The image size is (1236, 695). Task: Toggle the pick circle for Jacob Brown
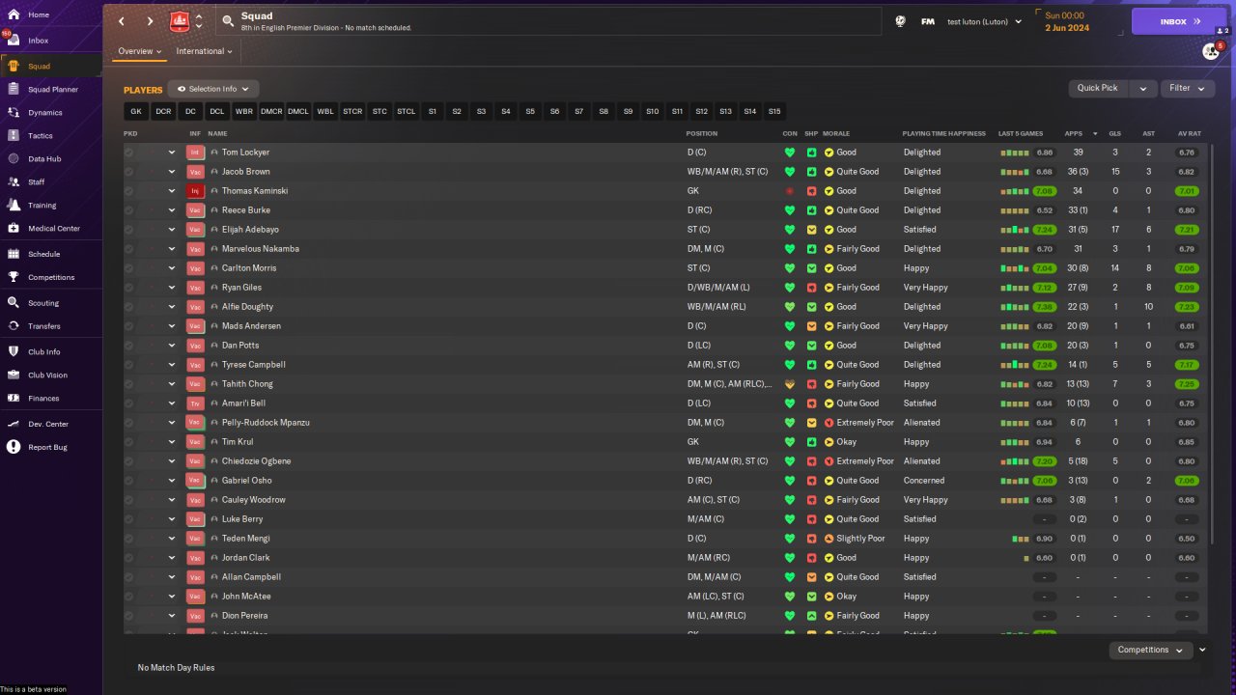click(x=129, y=172)
